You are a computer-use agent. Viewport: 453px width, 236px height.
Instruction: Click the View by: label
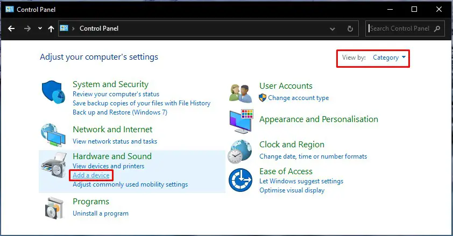coord(354,58)
